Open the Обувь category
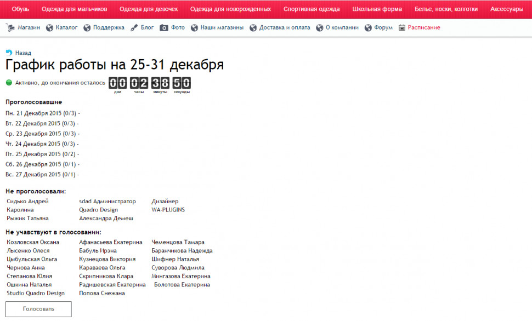This screenshot has width=532, height=321. click(x=20, y=9)
